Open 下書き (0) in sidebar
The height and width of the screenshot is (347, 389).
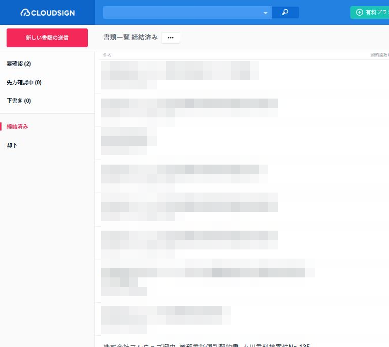(x=19, y=101)
